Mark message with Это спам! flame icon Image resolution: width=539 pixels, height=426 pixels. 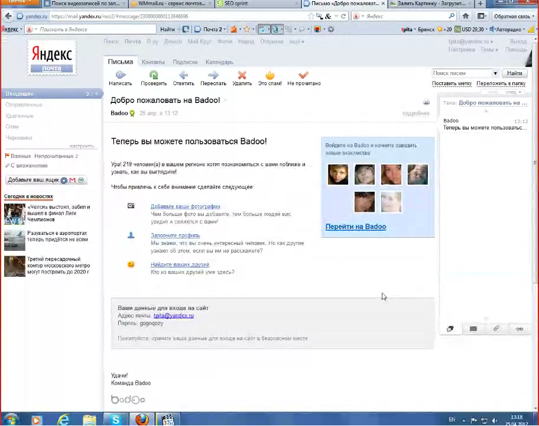tap(270, 75)
